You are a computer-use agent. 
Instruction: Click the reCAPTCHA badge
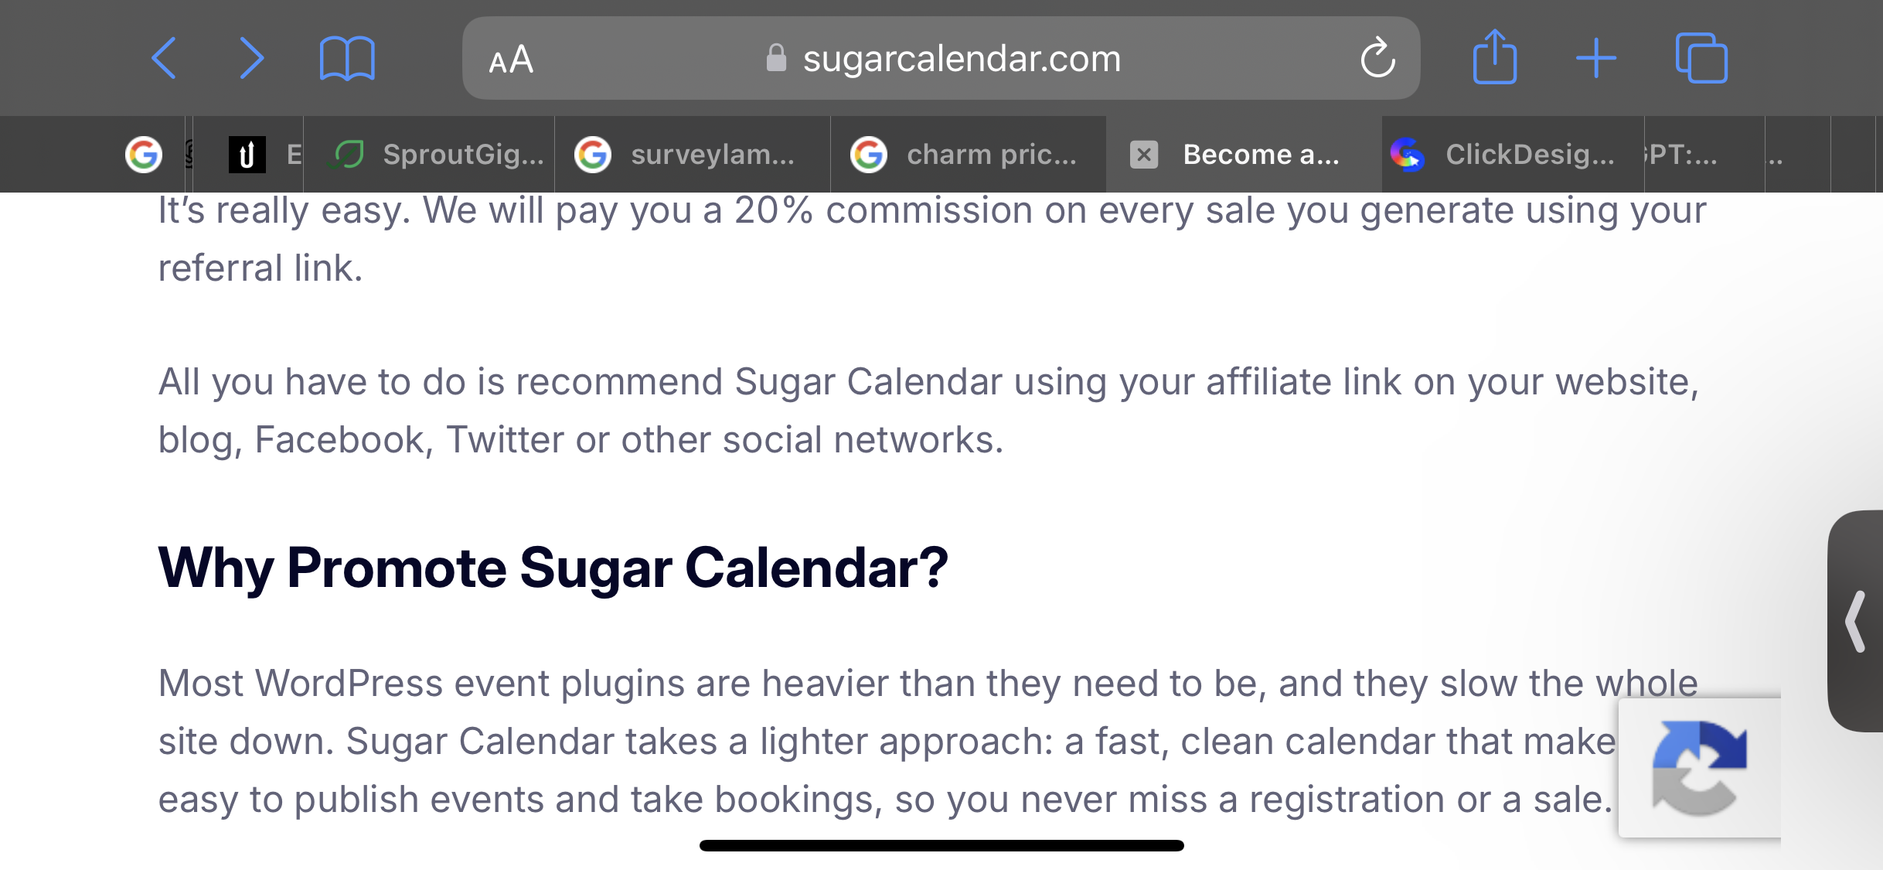[1700, 768]
